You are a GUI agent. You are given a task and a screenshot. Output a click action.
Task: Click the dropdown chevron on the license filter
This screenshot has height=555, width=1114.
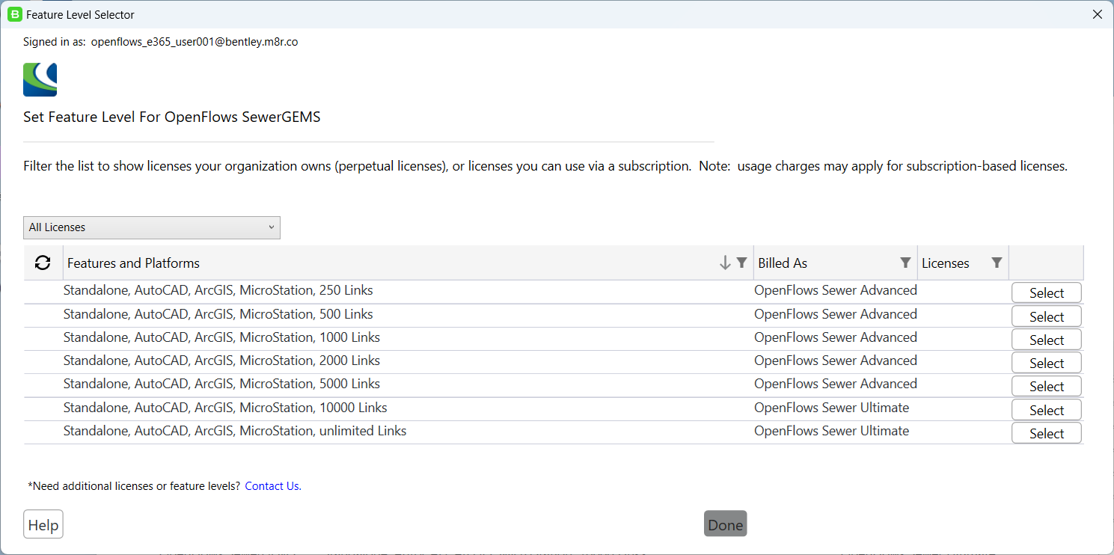[x=271, y=227]
